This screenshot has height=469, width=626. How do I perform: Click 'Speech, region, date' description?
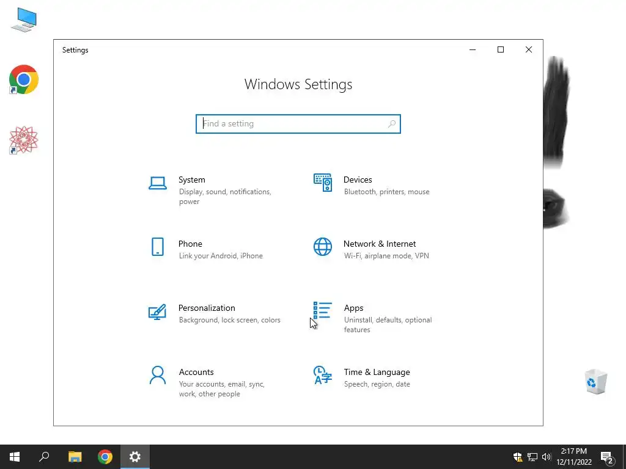coord(377,384)
